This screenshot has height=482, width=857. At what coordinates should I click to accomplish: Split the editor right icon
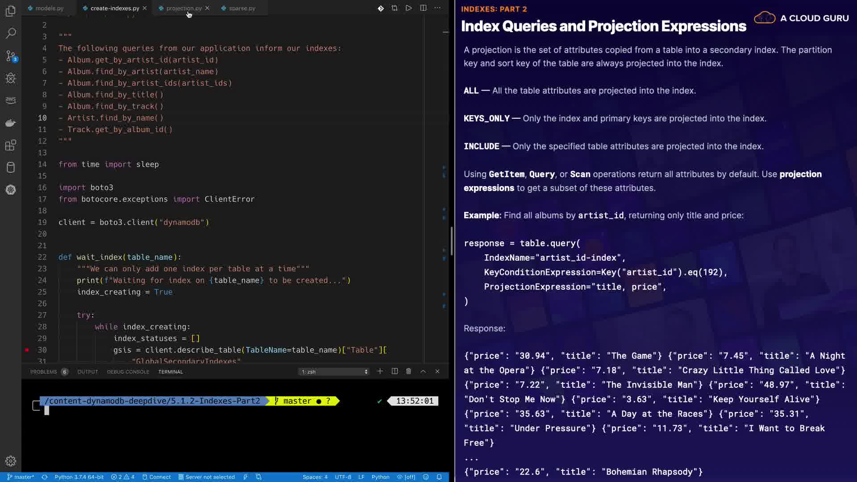(x=423, y=8)
